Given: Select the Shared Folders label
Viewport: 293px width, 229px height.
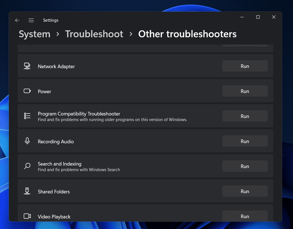Looking at the screenshot, I should 54,192.
